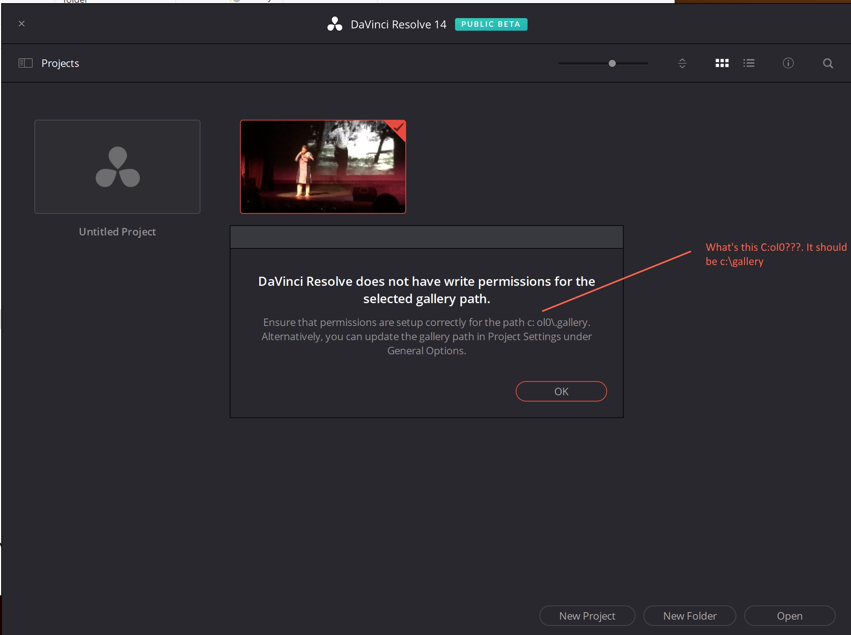Open the project search icon
The width and height of the screenshot is (851, 635).
click(828, 63)
